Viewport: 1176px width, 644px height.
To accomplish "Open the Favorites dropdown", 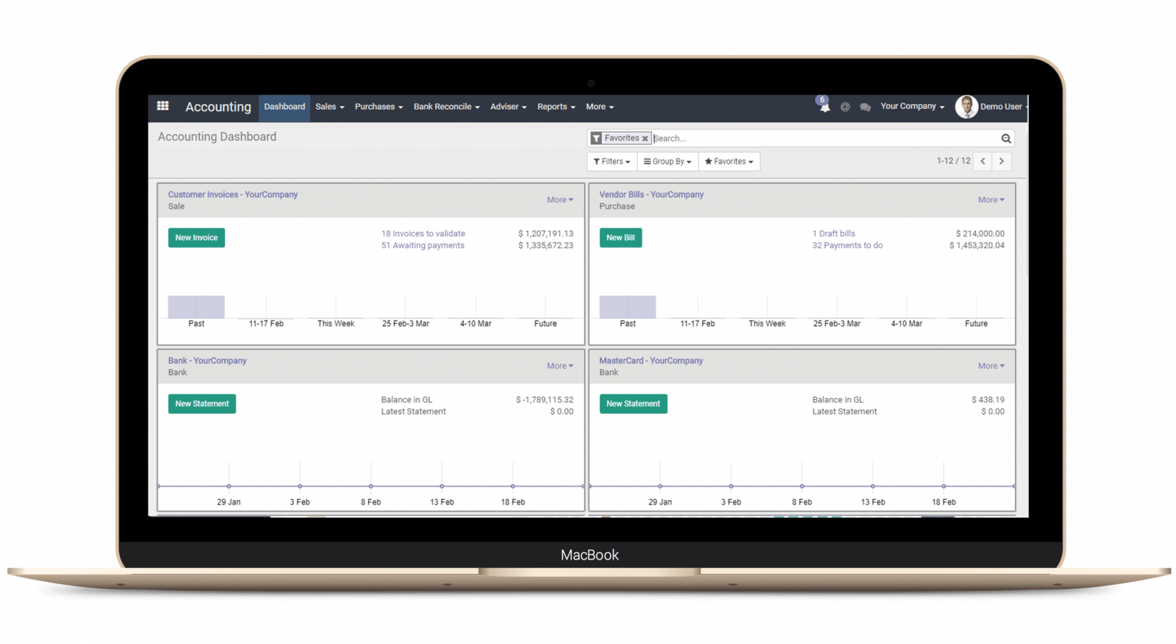I will click(x=728, y=161).
